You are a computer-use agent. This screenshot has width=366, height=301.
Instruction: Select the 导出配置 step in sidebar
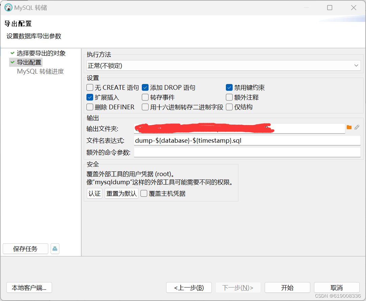coord(29,62)
